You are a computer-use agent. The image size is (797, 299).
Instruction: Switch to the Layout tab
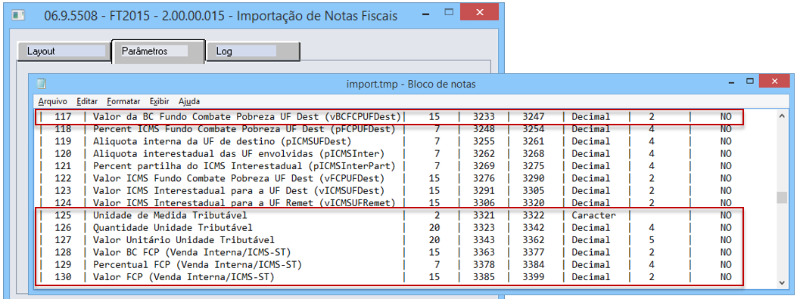click(64, 51)
